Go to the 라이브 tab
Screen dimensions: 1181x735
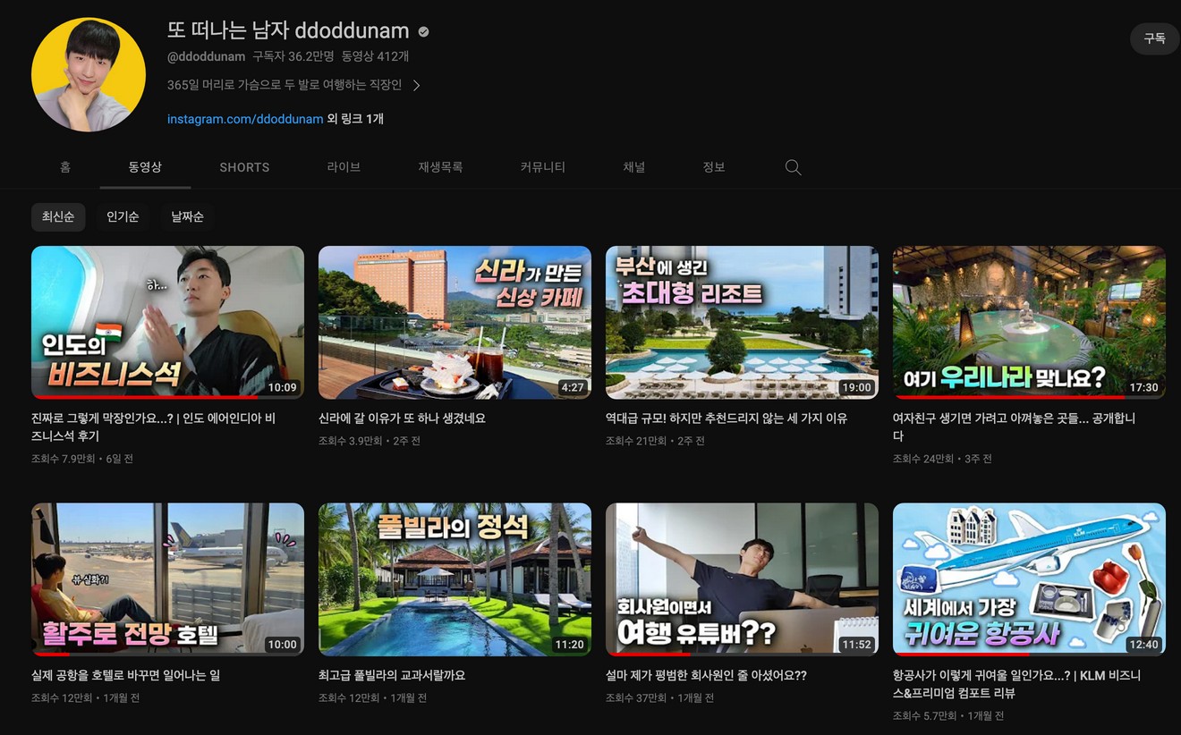[344, 167]
